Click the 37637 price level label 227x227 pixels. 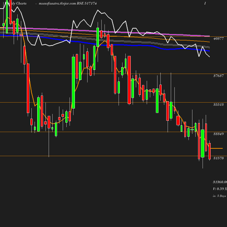218,76
